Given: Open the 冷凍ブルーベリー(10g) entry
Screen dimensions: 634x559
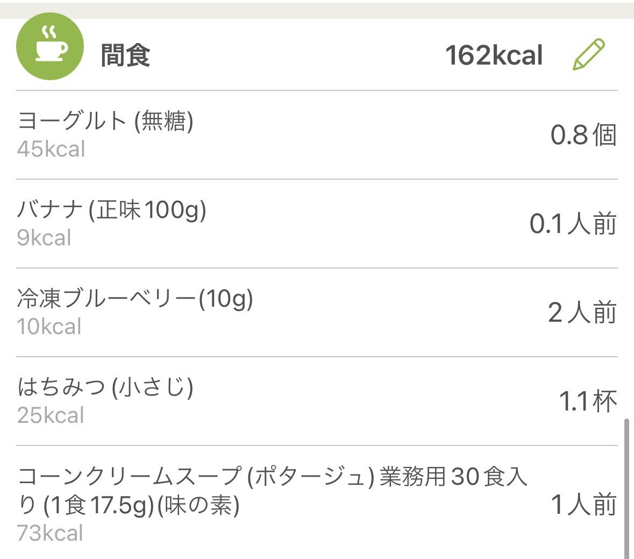Looking at the screenshot, I should (134, 299).
